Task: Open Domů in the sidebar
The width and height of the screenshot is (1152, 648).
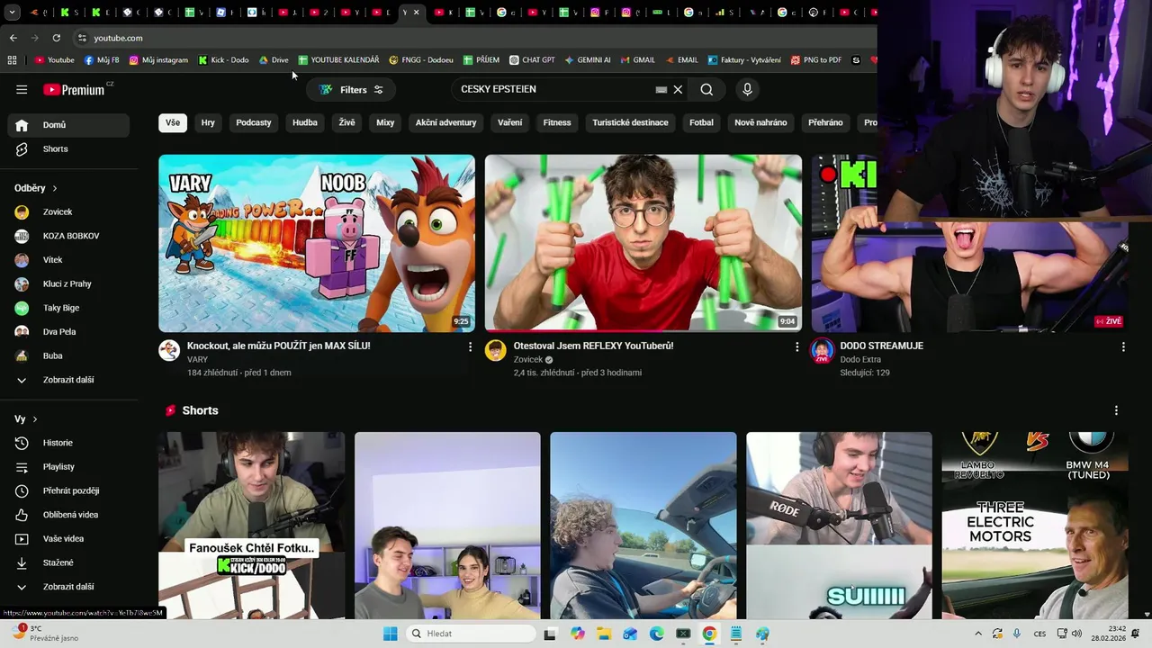Action: (68, 125)
